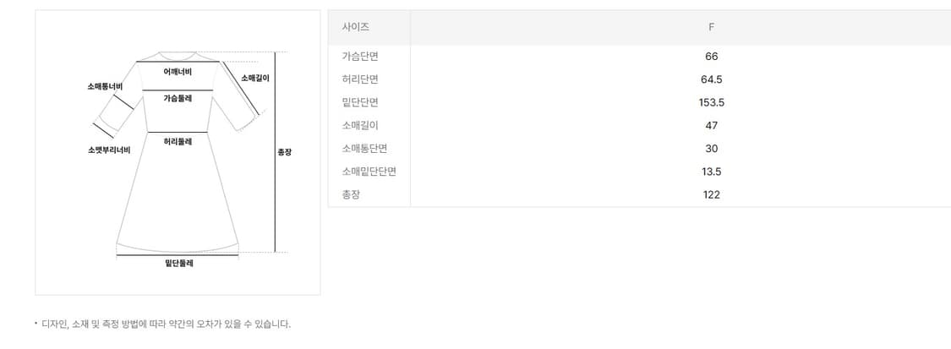Image resolution: width=951 pixels, height=349 pixels.
Task: Click the 소매통너비 label beside the sleeve
Action: (106, 86)
